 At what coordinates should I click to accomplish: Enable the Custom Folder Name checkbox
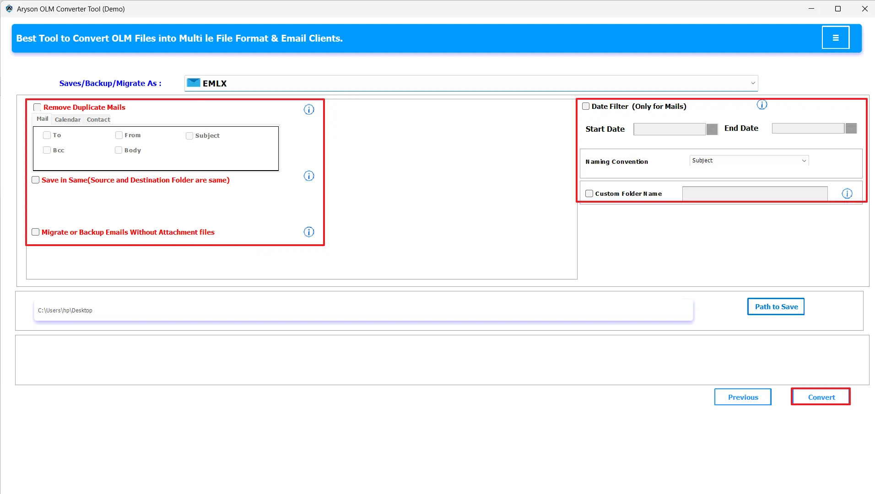[589, 193]
